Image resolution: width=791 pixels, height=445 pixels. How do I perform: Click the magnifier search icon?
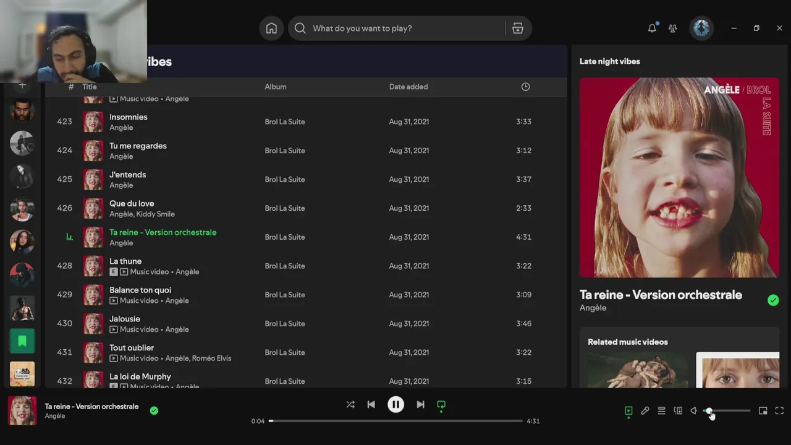coord(300,28)
